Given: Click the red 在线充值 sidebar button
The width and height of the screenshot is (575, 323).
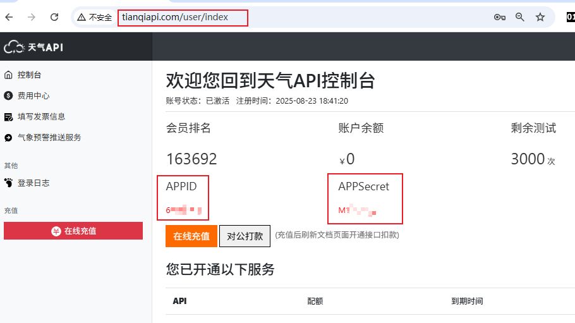Looking at the screenshot, I should pyautogui.click(x=73, y=231).
